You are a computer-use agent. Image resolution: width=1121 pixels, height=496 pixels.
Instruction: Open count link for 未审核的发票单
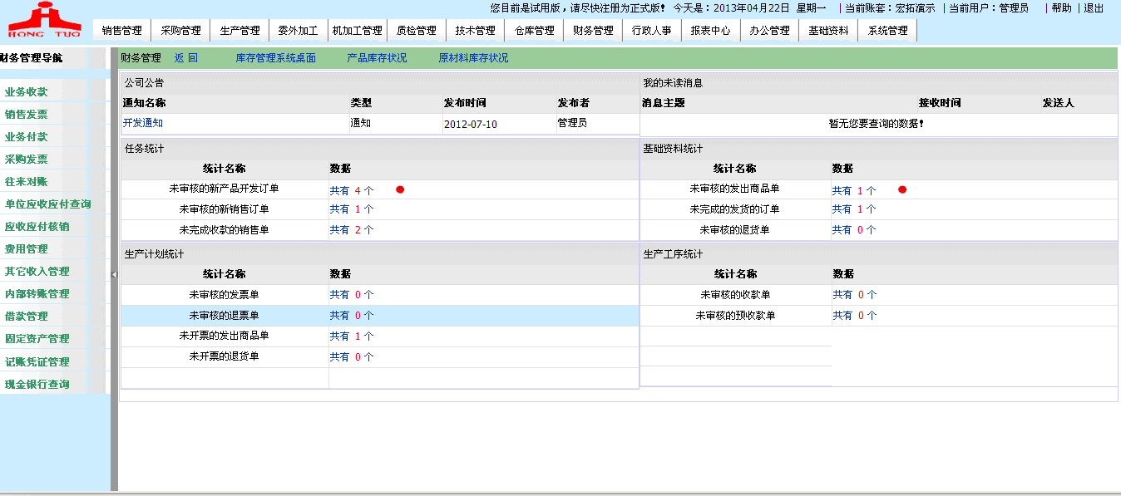tap(352, 295)
